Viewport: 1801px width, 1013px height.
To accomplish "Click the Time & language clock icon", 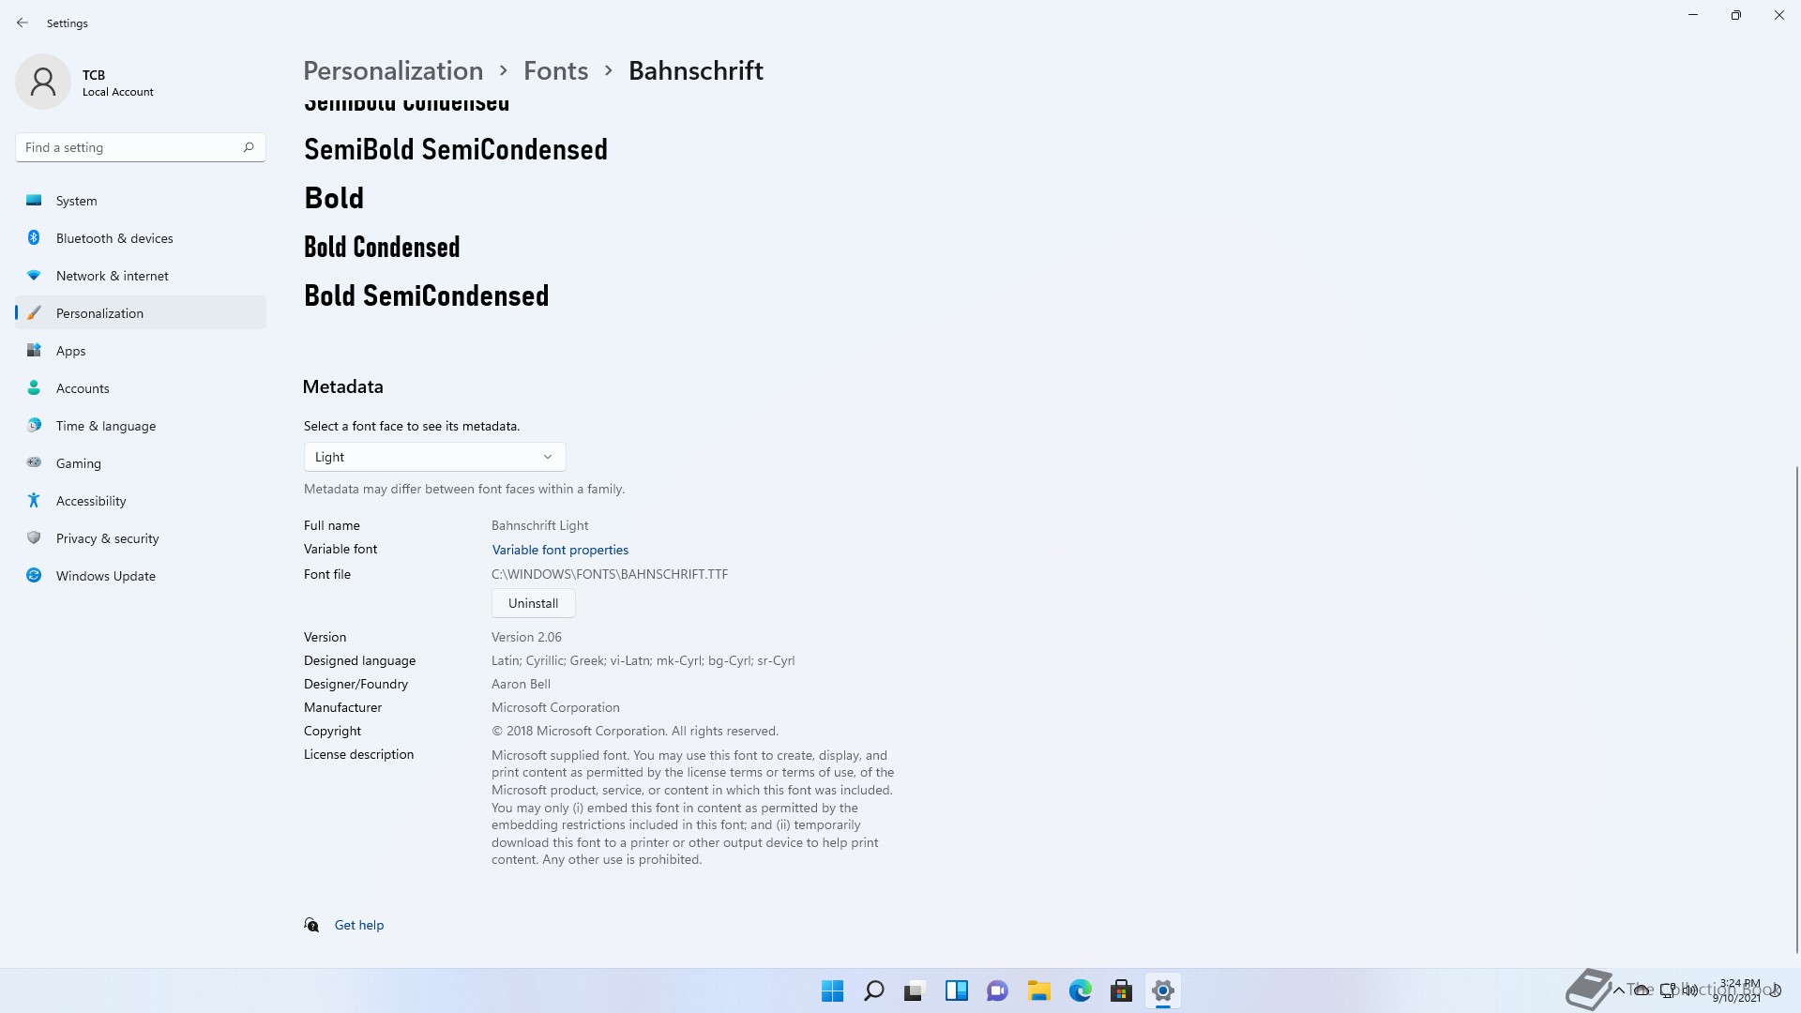I will click(34, 425).
